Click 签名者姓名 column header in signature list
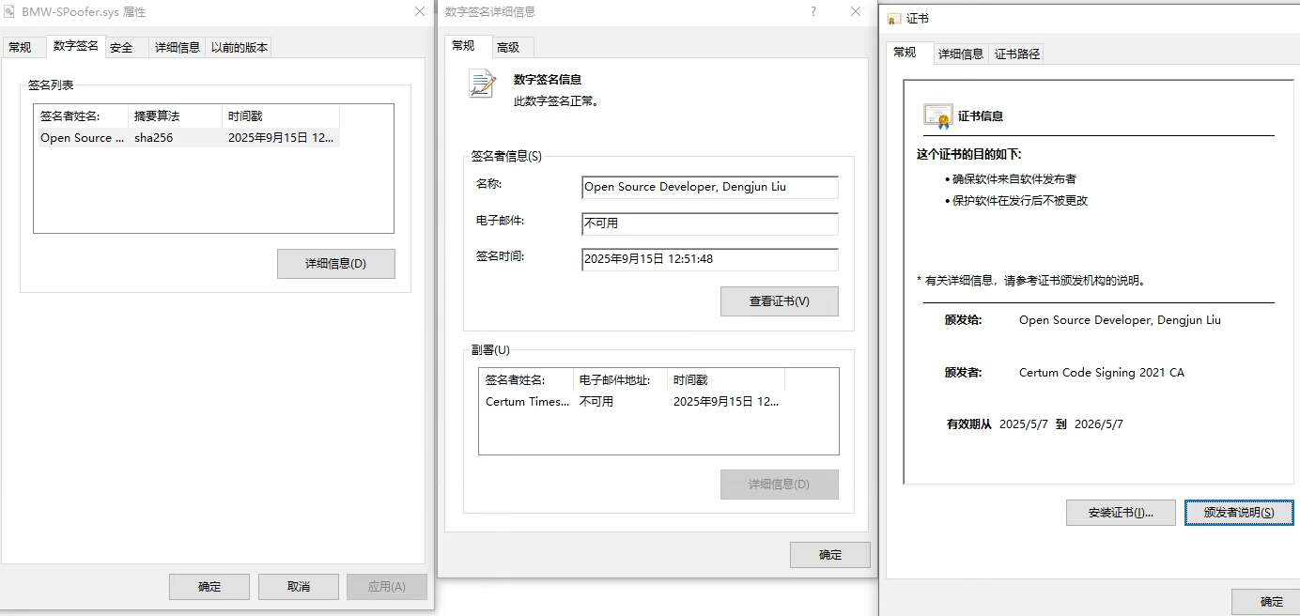This screenshot has width=1300, height=616. click(81, 116)
